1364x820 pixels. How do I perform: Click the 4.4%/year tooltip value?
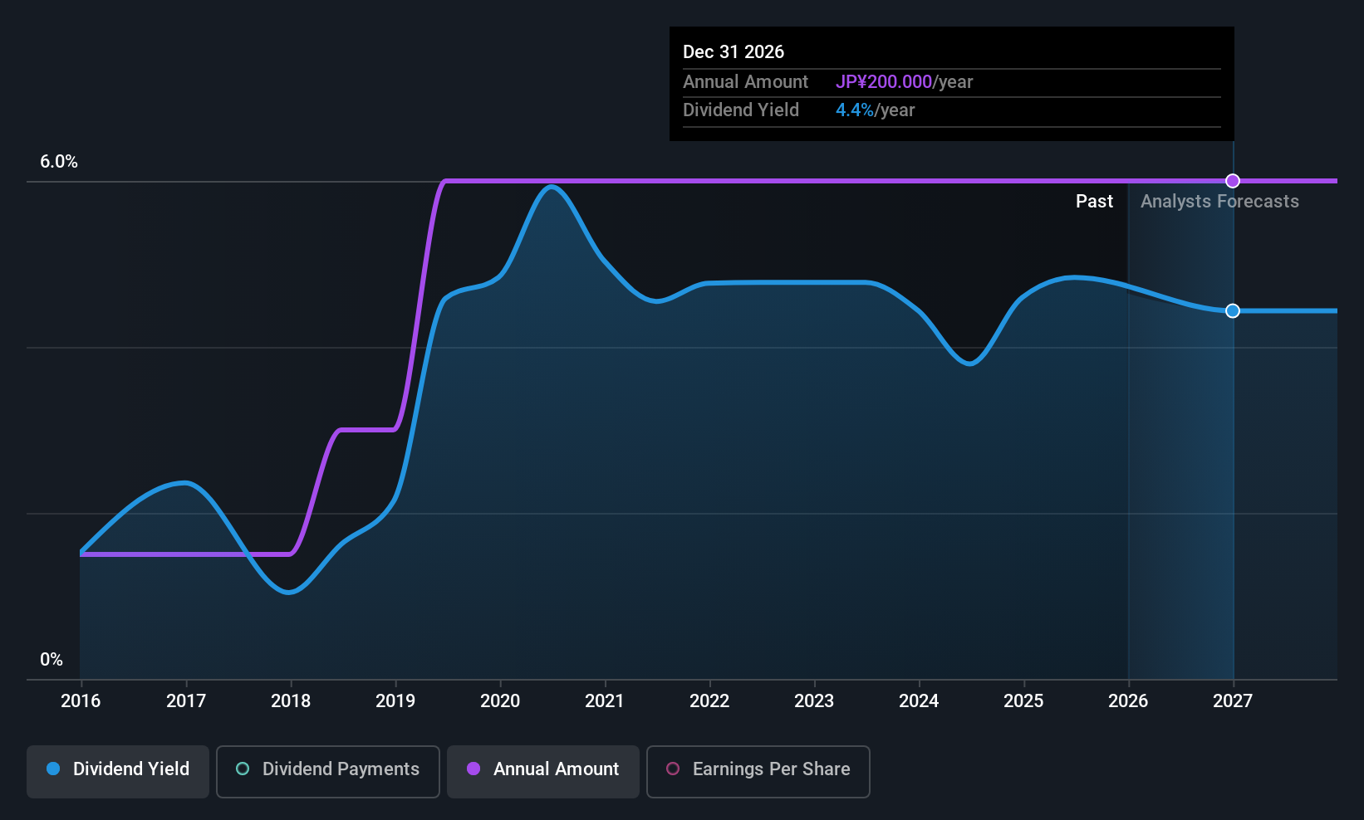click(875, 110)
